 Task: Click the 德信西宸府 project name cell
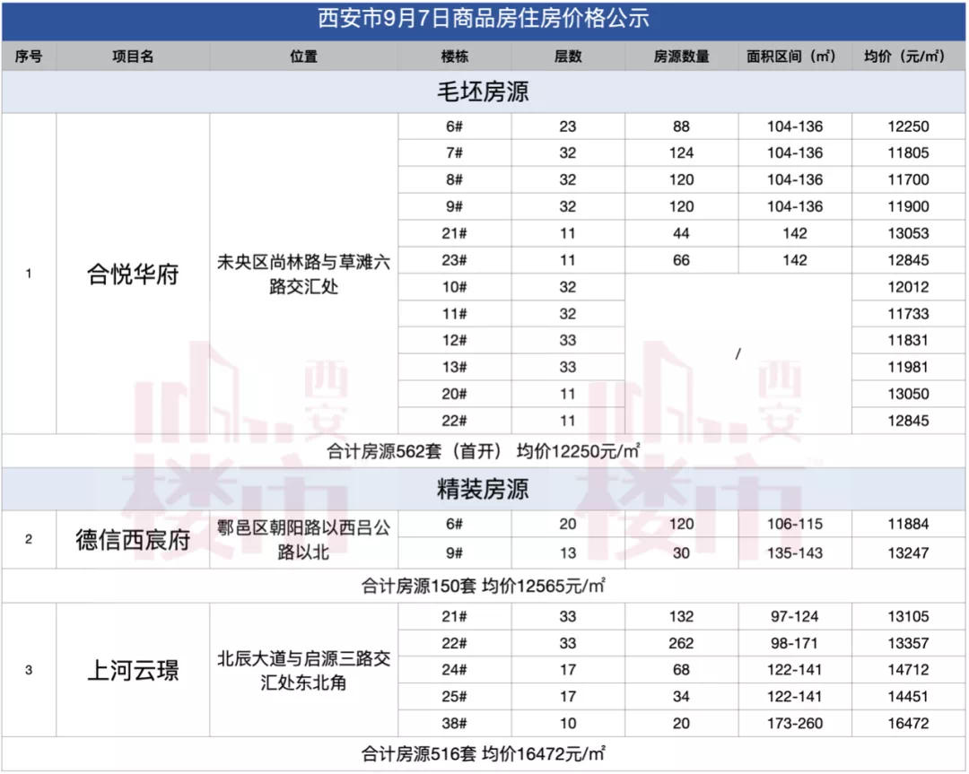click(133, 539)
